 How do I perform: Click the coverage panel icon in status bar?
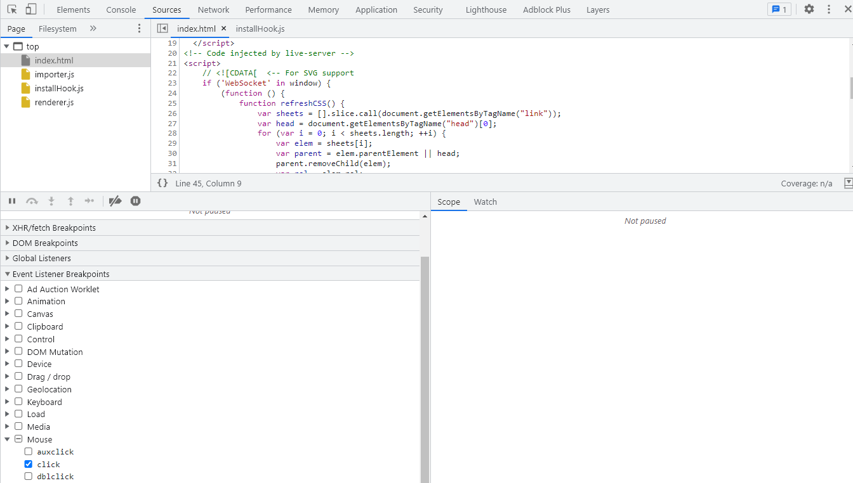[x=849, y=183]
